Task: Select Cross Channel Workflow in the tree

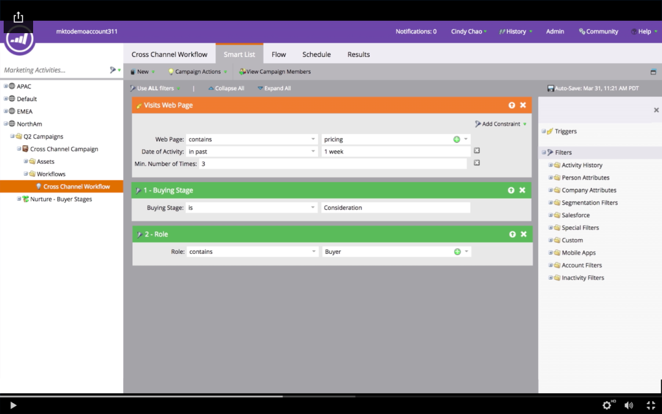Action: point(62,186)
